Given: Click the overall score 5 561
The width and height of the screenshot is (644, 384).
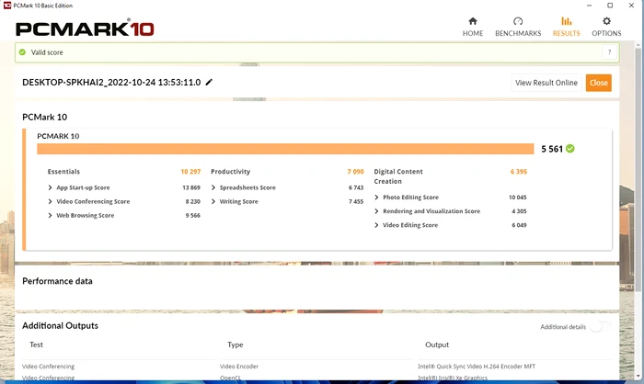Looking at the screenshot, I should [552, 149].
